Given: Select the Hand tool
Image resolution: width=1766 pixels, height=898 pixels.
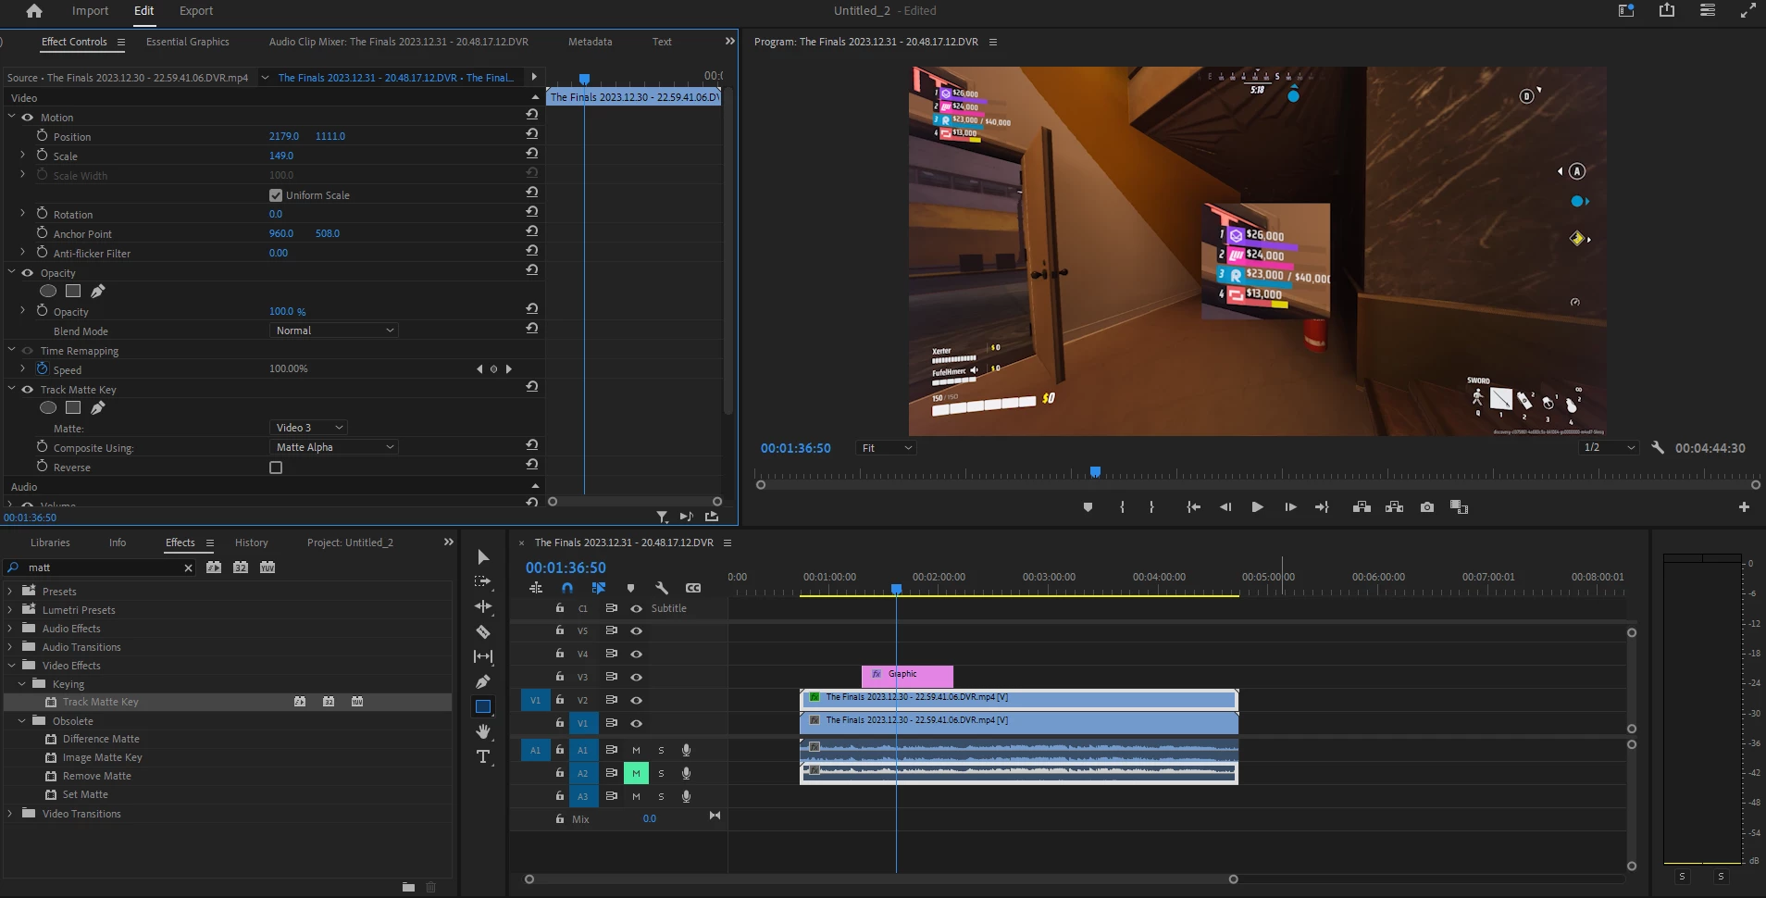Looking at the screenshot, I should 483,731.
